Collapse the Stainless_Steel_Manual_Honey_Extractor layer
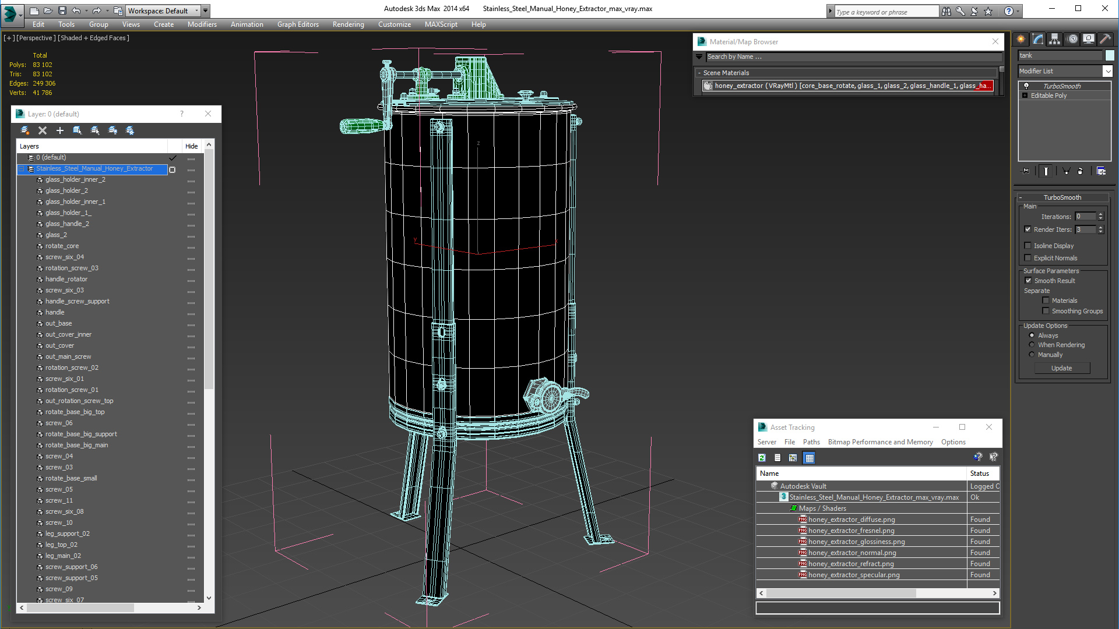Viewport: 1119px width, 629px height. coord(22,169)
